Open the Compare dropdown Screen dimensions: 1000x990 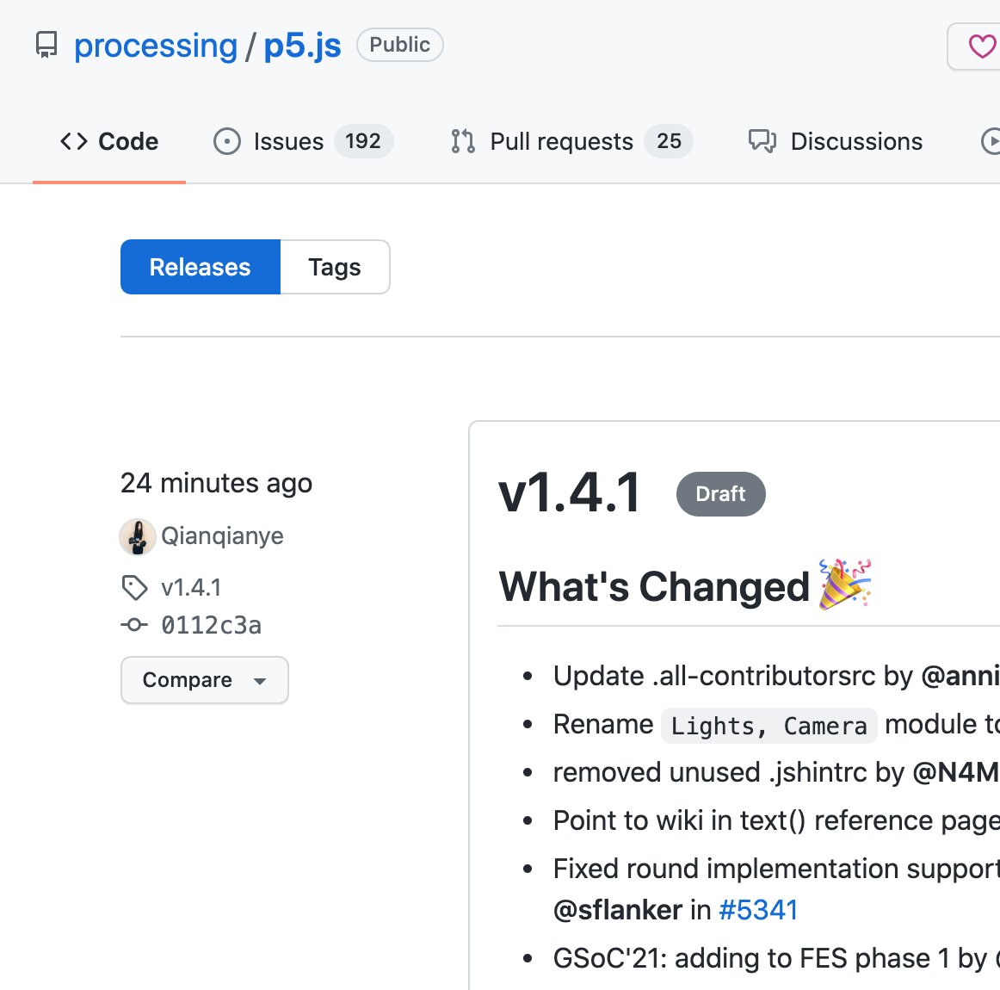coord(205,680)
